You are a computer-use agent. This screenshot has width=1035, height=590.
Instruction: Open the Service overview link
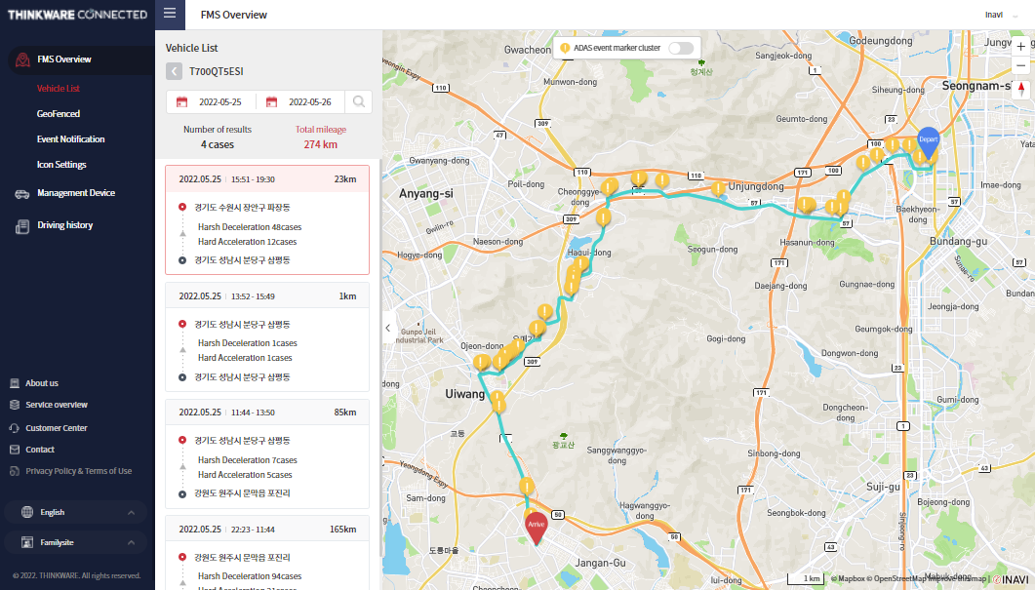point(57,405)
